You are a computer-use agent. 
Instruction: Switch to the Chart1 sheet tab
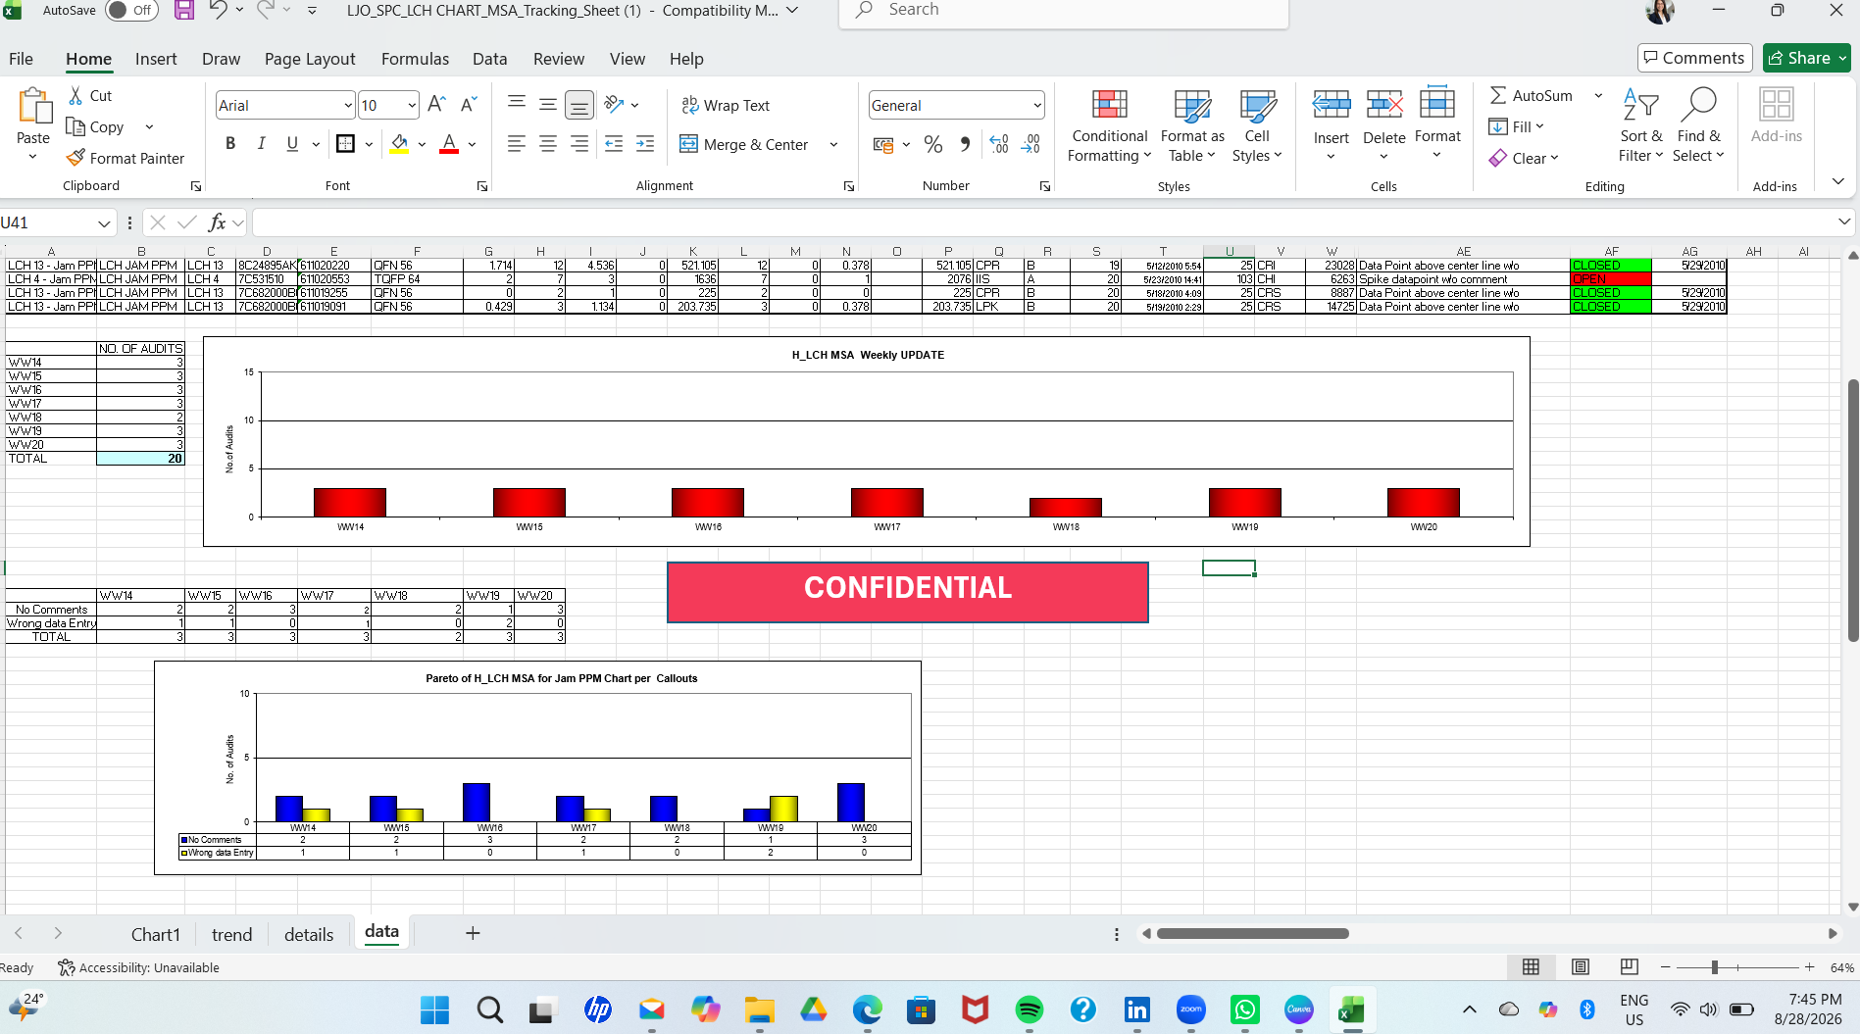point(156,934)
